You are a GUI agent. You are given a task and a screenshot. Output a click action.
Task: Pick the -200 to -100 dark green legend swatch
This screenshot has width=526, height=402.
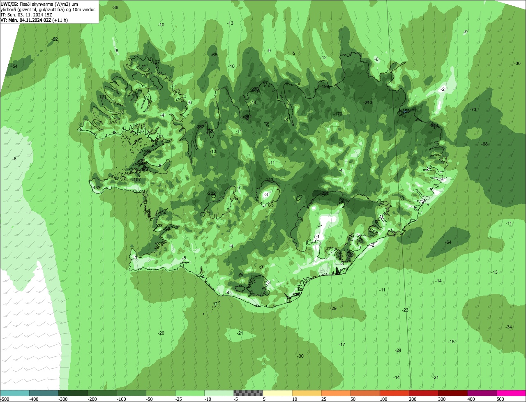[x=102, y=393]
